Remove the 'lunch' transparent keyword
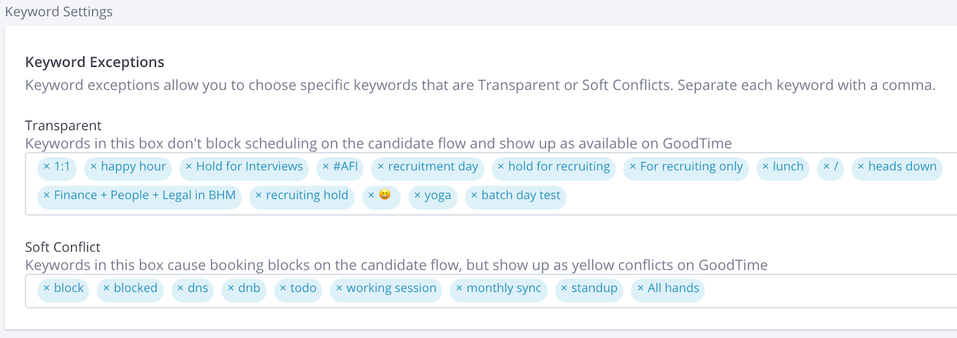Image resolution: width=957 pixels, height=338 pixels. click(x=765, y=167)
